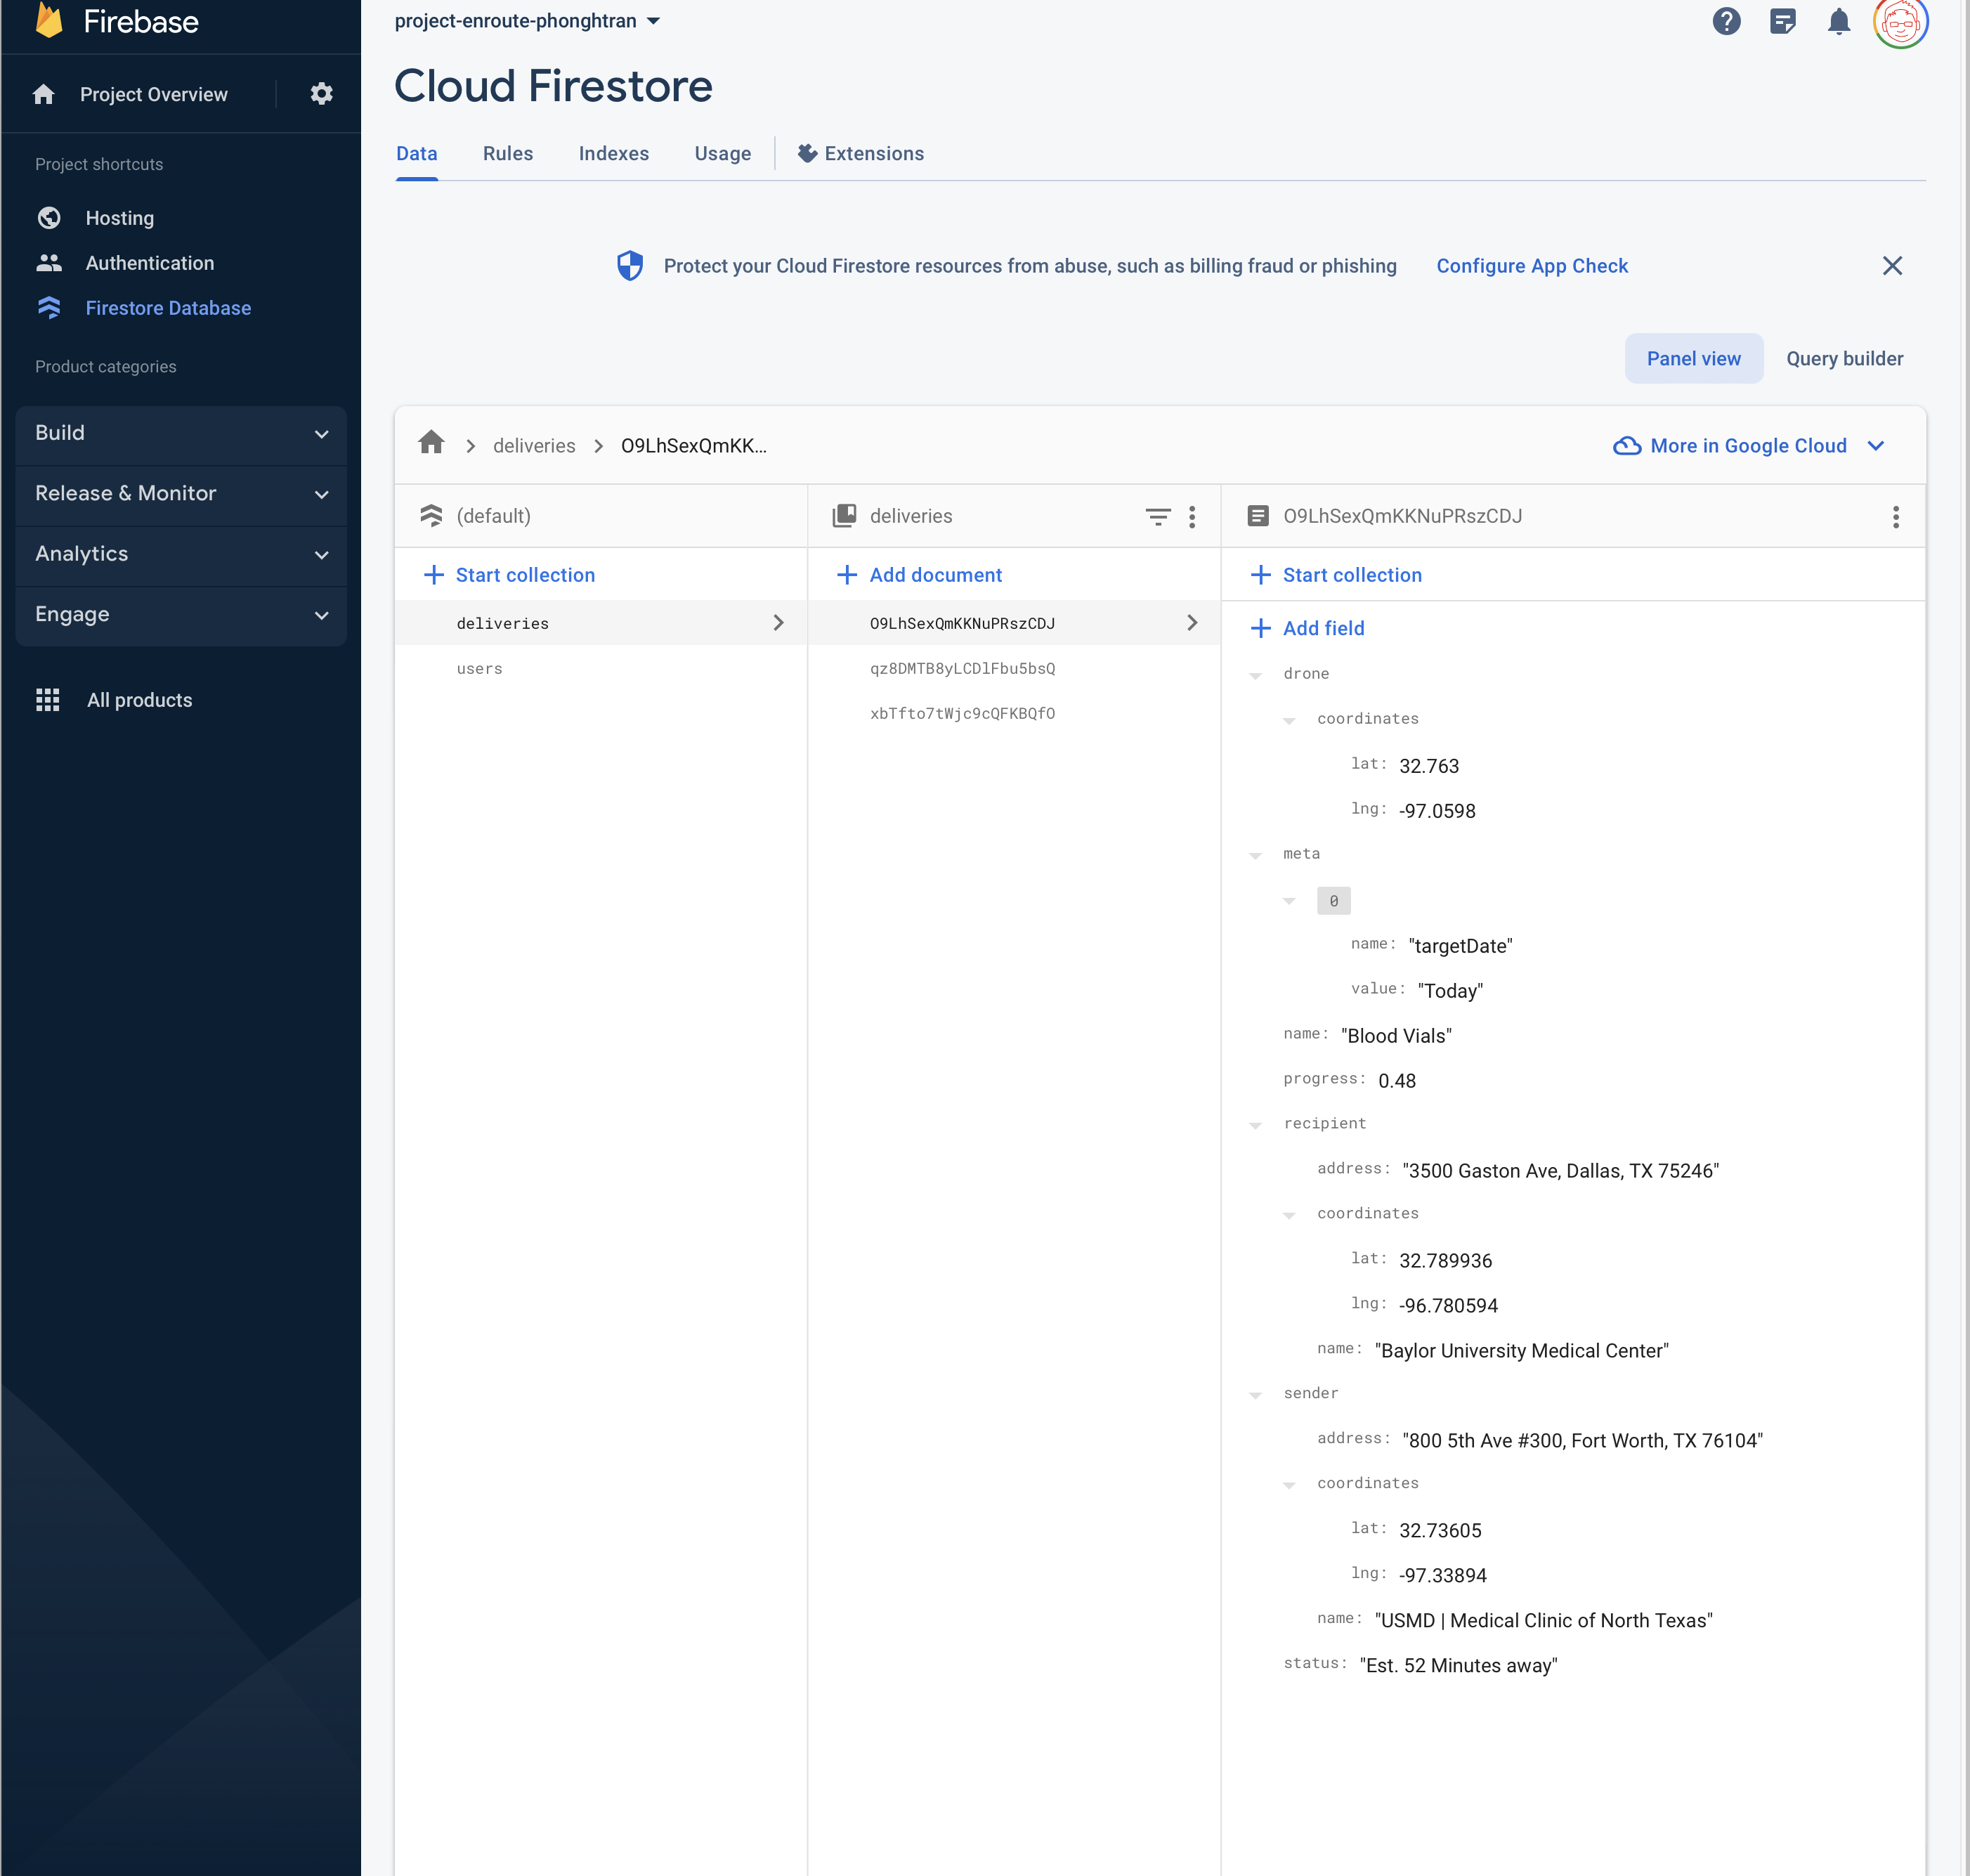Select Panel view
This screenshot has width=1970, height=1876.
pos(1693,358)
